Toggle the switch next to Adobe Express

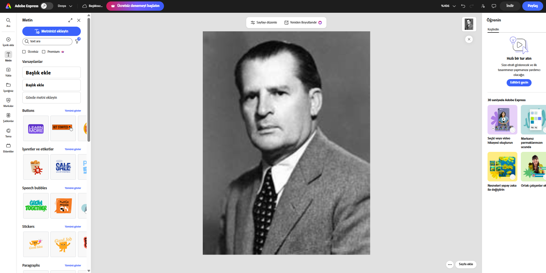tap(47, 6)
